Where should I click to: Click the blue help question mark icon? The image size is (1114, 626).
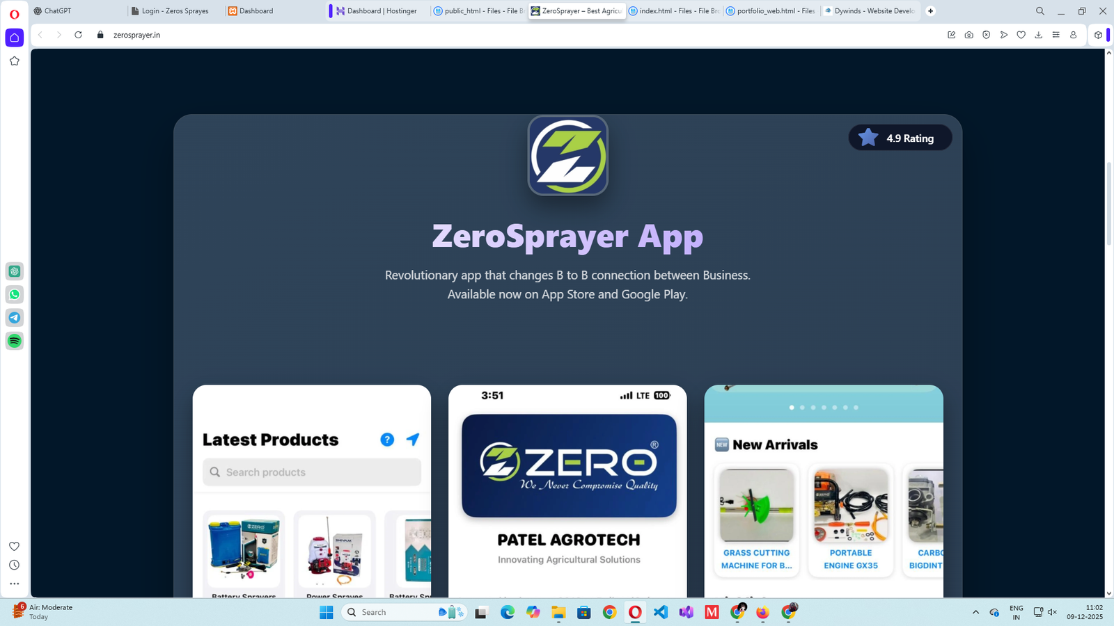click(387, 440)
